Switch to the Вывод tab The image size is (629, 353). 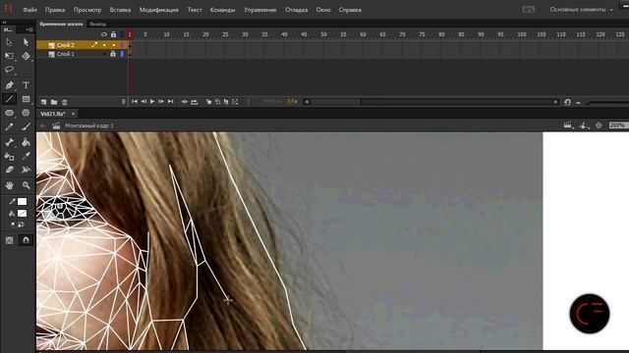(98, 24)
